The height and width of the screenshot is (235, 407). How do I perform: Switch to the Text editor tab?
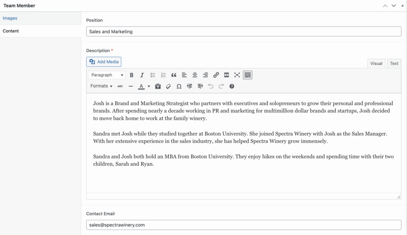pos(394,64)
